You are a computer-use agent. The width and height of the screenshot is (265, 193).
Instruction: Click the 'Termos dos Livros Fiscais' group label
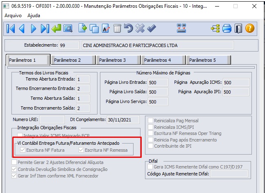point(43,73)
